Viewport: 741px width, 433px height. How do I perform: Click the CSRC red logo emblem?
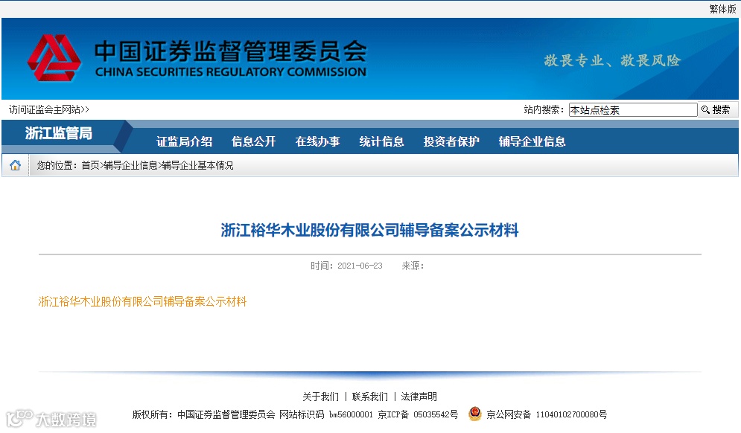pos(54,58)
